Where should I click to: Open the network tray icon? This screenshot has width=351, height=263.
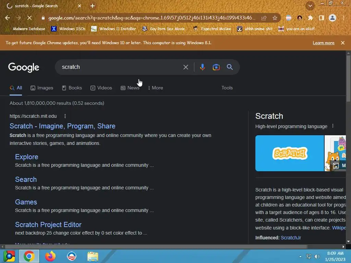click(309, 256)
